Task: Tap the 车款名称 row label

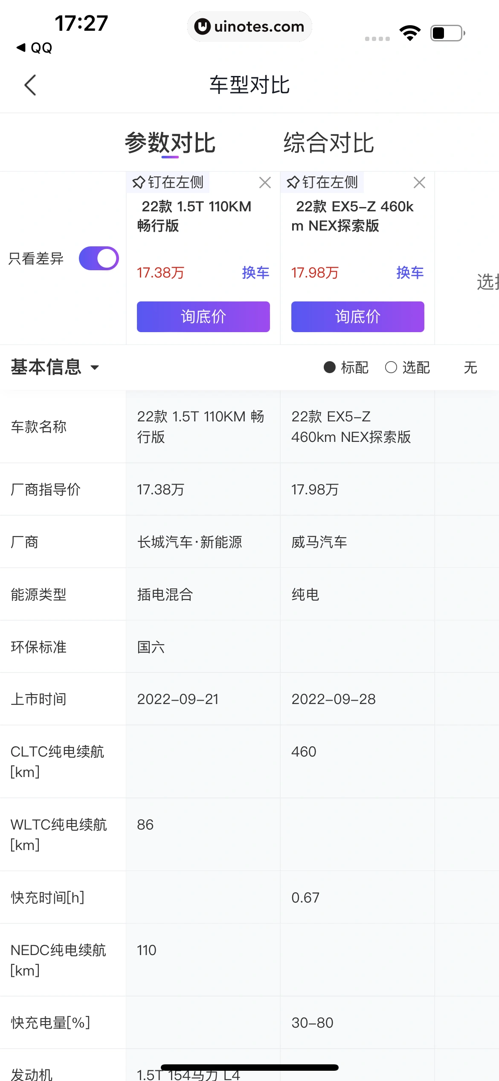Action: pyautogui.click(x=39, y=427)
